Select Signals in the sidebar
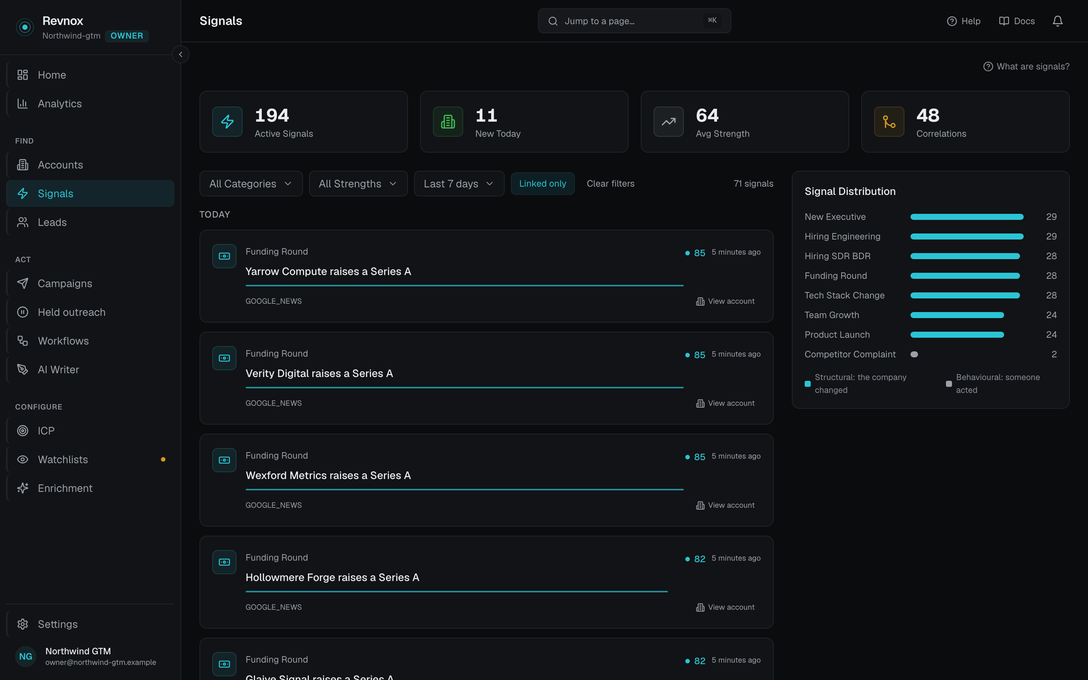 point(90,194)
